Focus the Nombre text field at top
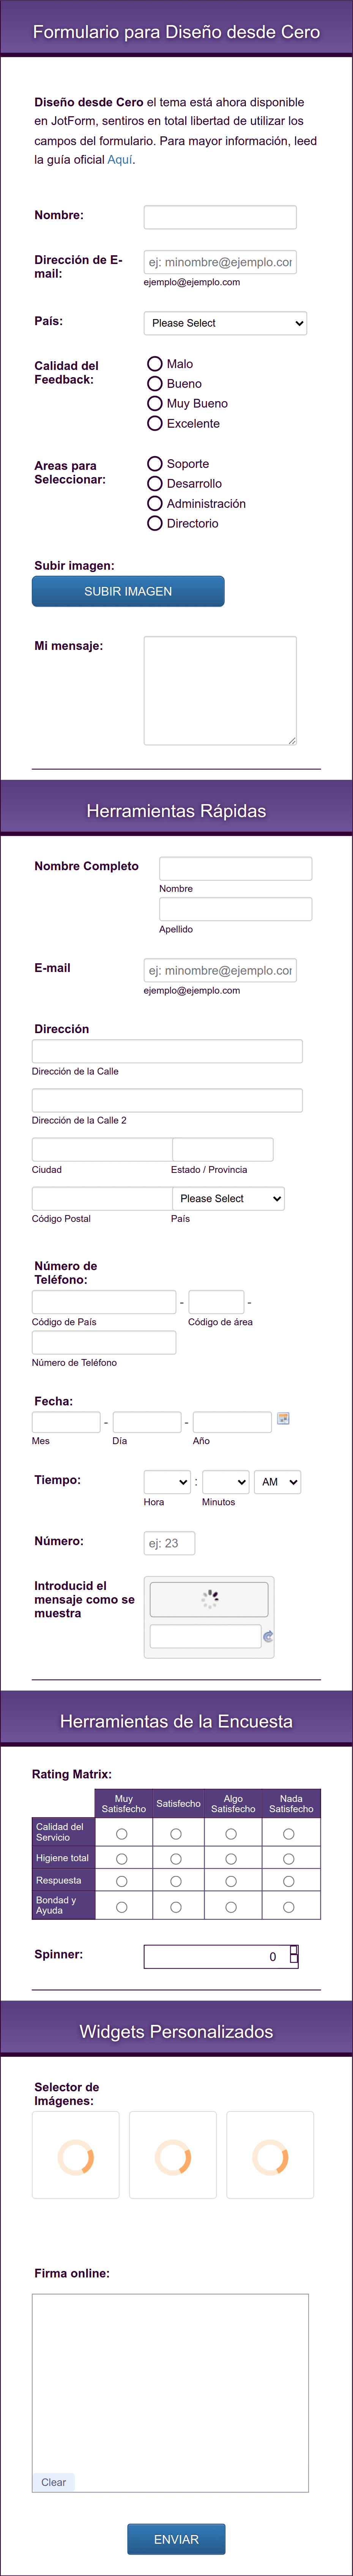The height and width of the screenshot is (2576, 353). tap(220, 217)
